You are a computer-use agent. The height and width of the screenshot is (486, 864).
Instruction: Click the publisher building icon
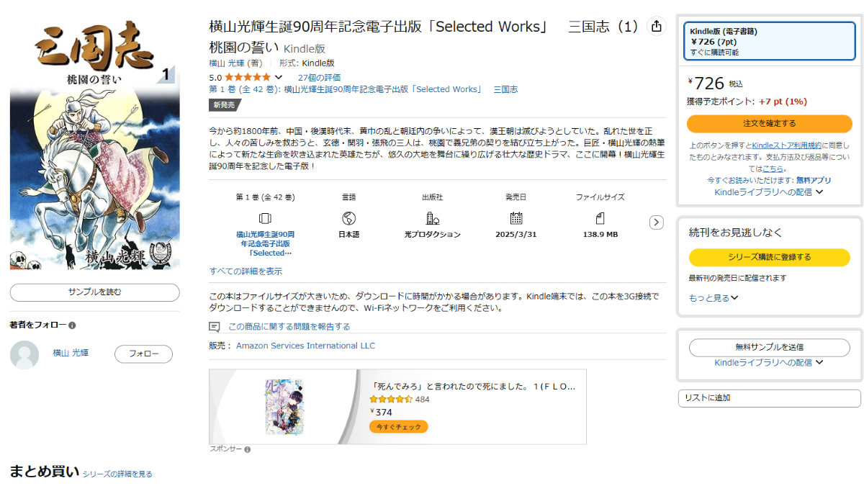433,218
